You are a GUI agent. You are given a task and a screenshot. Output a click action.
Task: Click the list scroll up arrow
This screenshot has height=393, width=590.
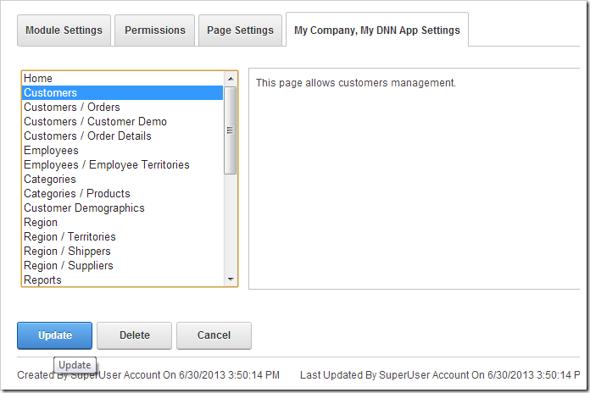pos(231,79)
